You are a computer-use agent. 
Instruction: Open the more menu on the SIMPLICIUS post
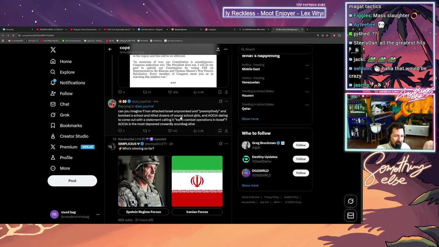point(226,144)
